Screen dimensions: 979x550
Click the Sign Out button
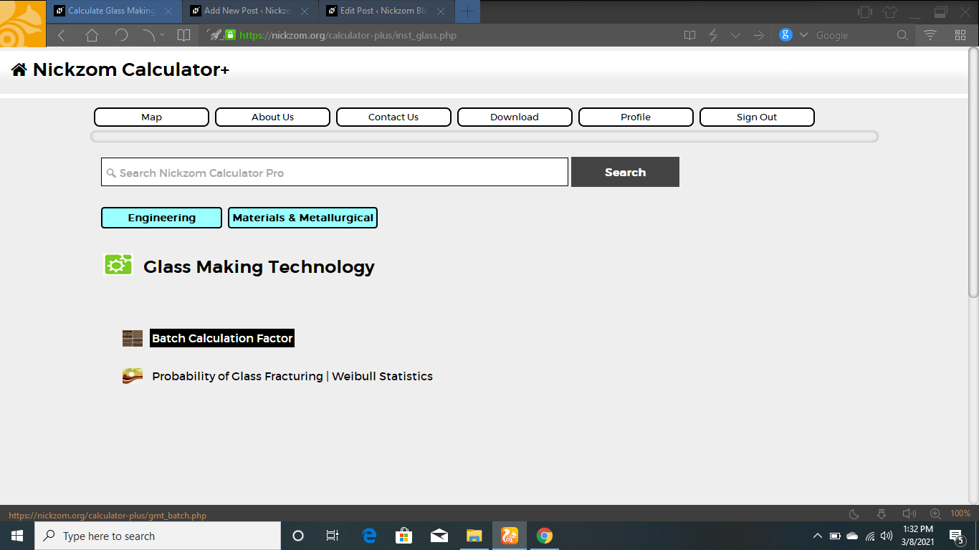[757, 117]
